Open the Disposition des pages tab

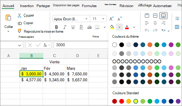click(66, 5)
